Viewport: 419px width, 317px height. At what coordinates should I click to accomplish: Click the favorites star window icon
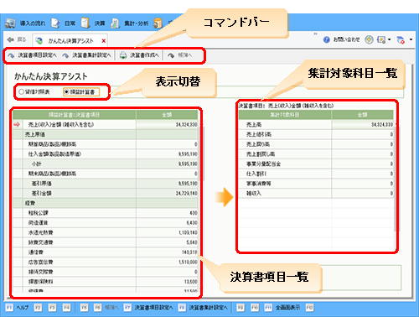point(381,39)
